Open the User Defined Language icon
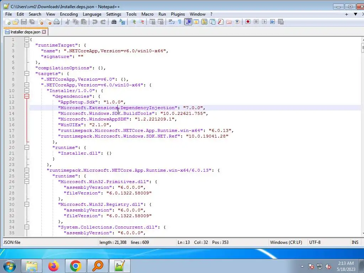The height and width of the screenshot is (273, 364). pos(196,22)
